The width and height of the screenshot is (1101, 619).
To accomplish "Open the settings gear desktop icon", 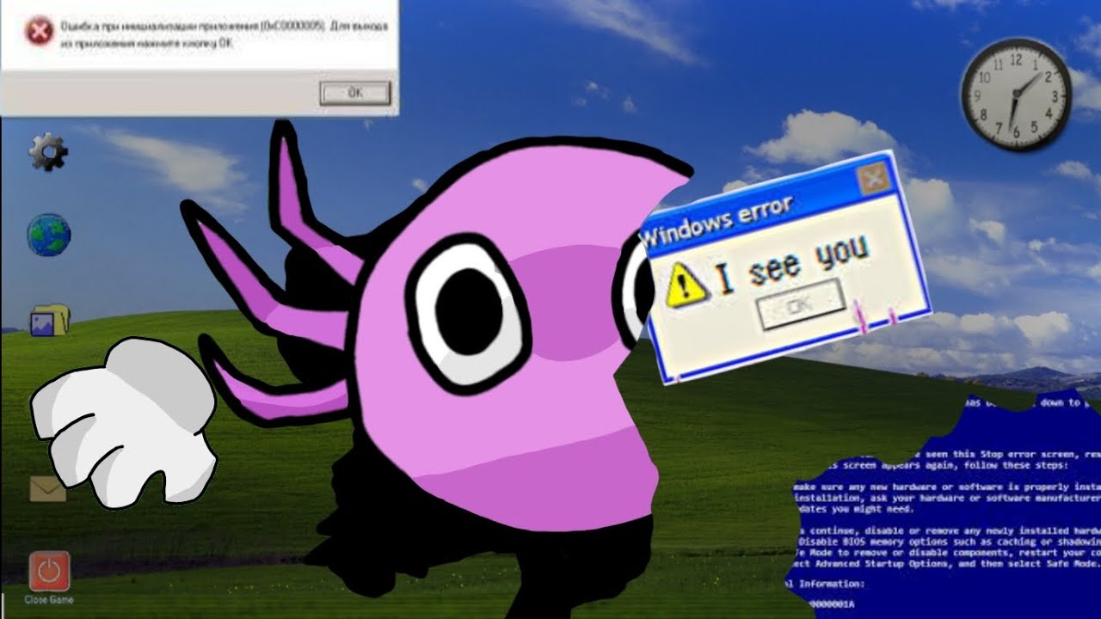I will [48, 154].
